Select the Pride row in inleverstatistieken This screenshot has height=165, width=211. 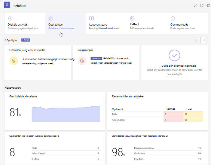(x=157, y=114)
